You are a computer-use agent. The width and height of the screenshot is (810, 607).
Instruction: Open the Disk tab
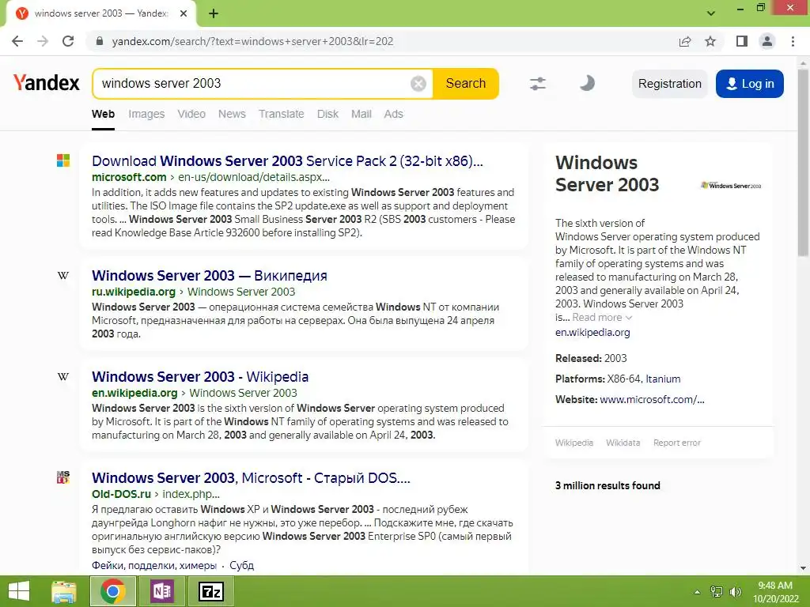click(327, 114)
